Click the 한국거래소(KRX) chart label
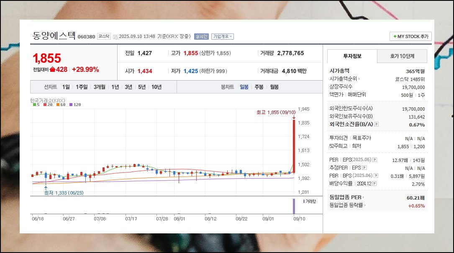The width and height of the screenshot is (454, 253). (x=47, y=101)
